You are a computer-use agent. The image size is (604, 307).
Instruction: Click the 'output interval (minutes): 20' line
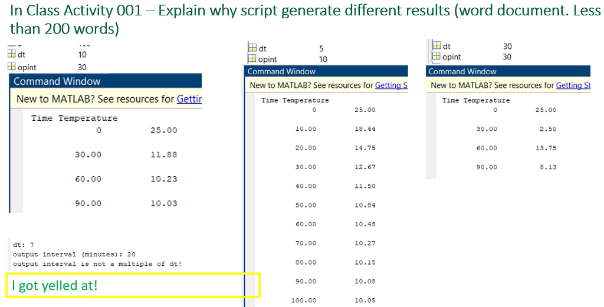tap(74, 255)
